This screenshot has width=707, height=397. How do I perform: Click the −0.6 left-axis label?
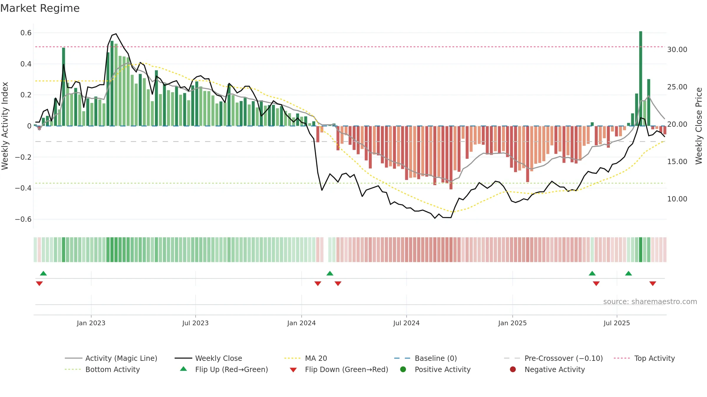[23, 219]
